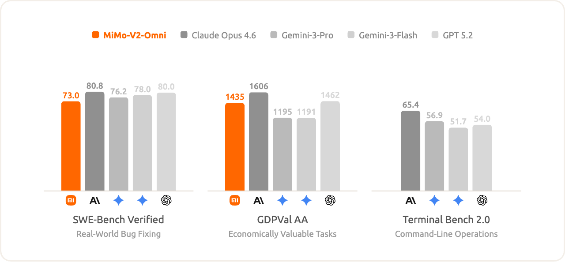Screen dimensions: 565x262
Task: Click the 65.4 bar in Terminal Bench 2.0
Action: click(411, 150)
